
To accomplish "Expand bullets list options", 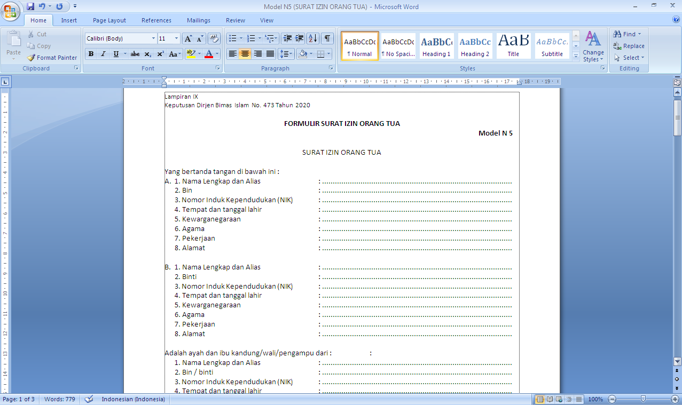I will click(x=241, y=38).
